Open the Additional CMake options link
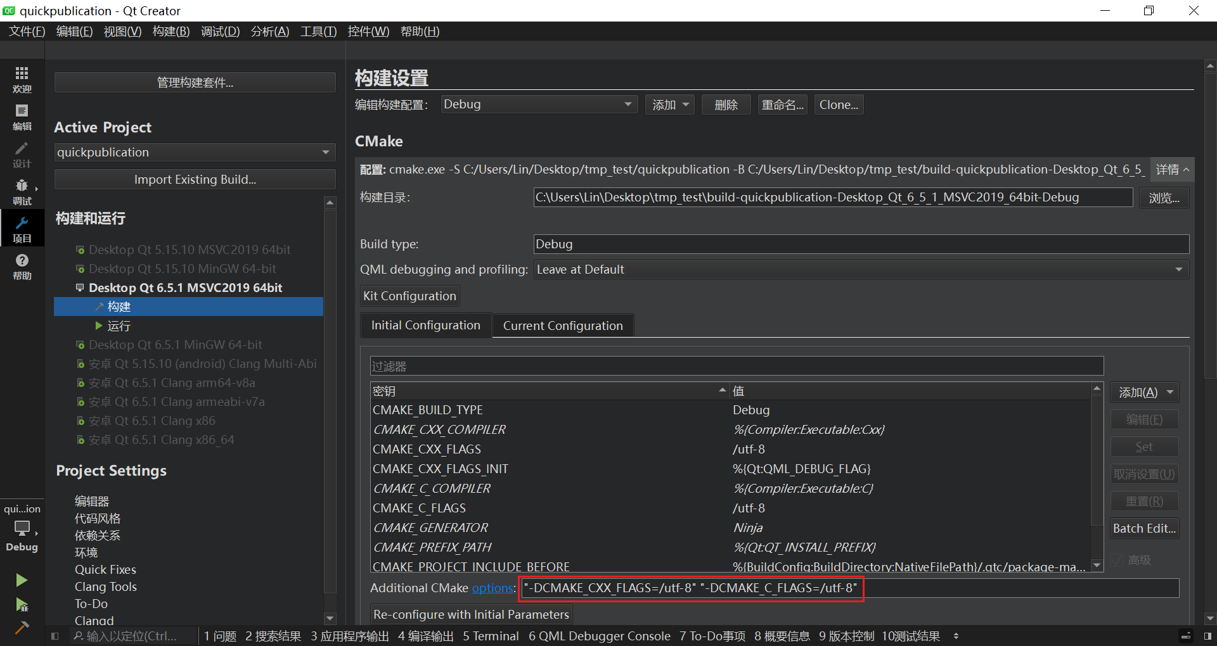The image size is (1217, 646). point(493,588)
